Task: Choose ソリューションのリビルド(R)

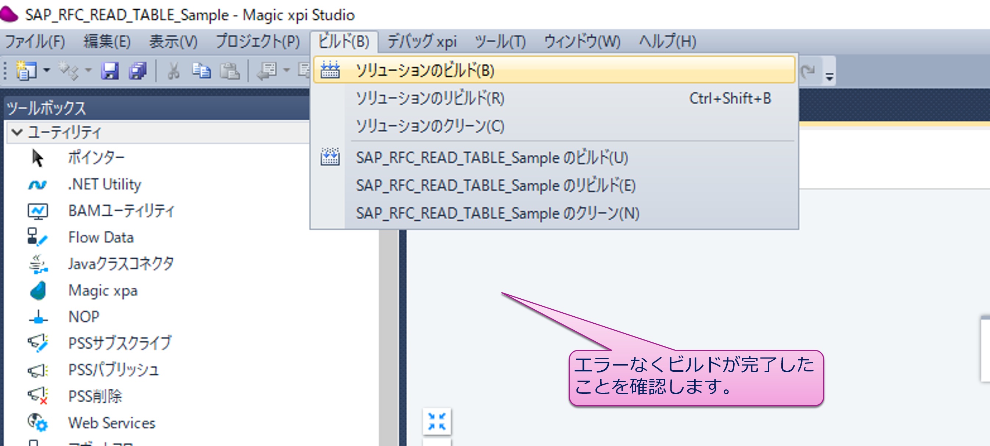Action: coord(554,98)
